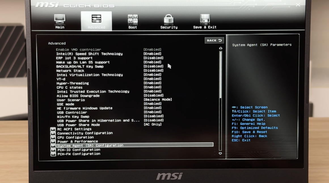This screenshot has width=329, height=183.
Task: Toggle Network Stack value
Action: click(x=153, y=71)
